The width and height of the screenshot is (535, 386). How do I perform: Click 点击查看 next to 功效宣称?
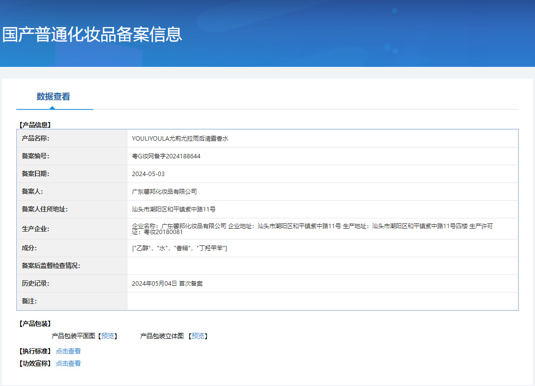coord(68,364)
